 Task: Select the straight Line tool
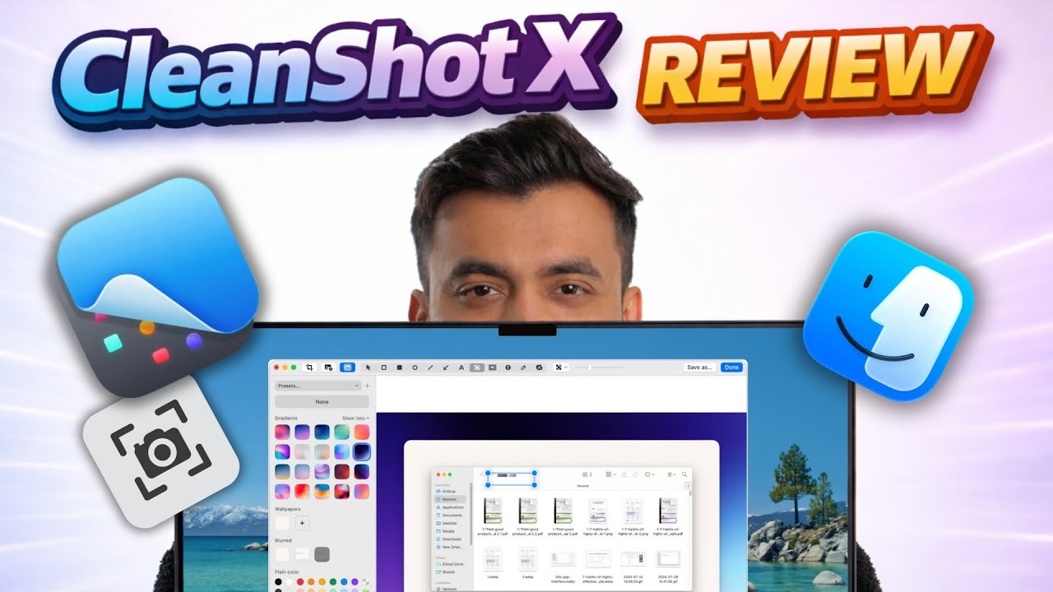pyautogui.click(x=430, y=367)
